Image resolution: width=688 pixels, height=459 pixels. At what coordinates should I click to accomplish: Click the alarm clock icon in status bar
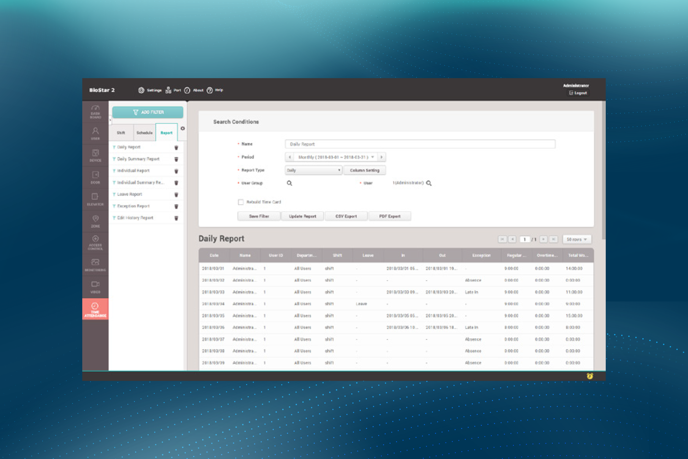(x=590, y=376)
